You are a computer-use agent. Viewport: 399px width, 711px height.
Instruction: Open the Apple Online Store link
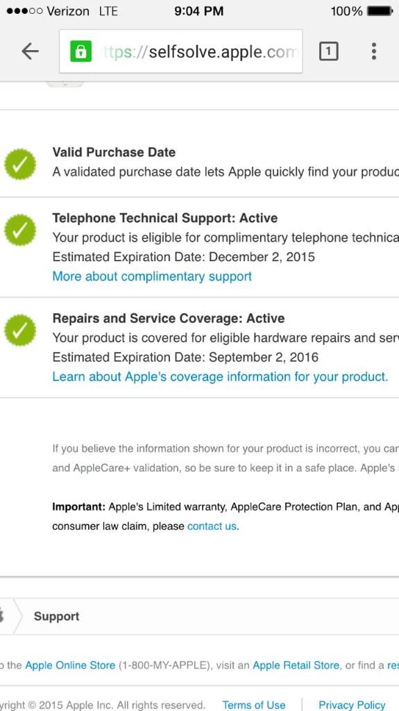(70, 665)
